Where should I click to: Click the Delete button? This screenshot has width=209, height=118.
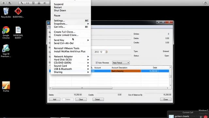[x=68, y=99]
